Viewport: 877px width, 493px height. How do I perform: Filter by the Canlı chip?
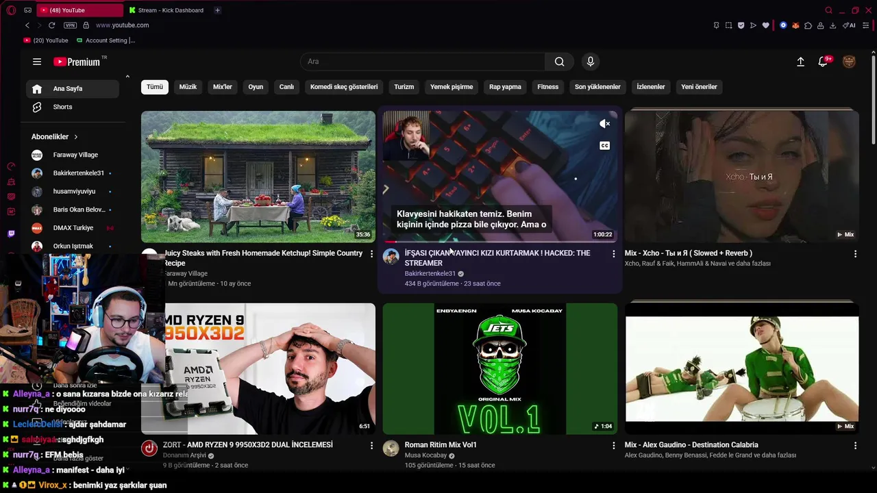[x=286, y=87]
